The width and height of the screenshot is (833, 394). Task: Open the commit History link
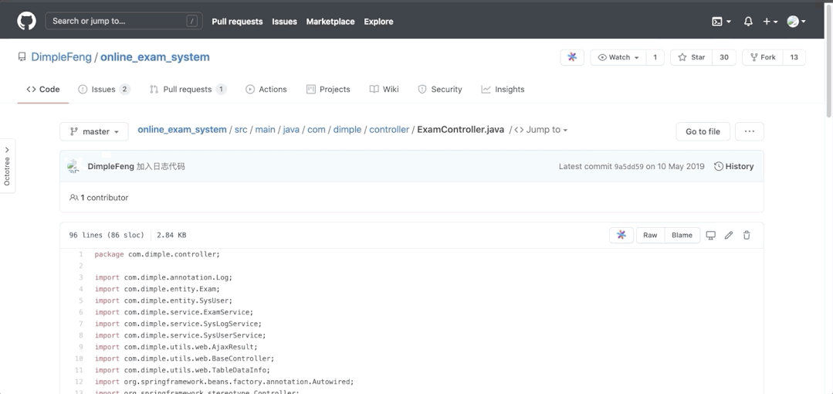coord(733,166)
